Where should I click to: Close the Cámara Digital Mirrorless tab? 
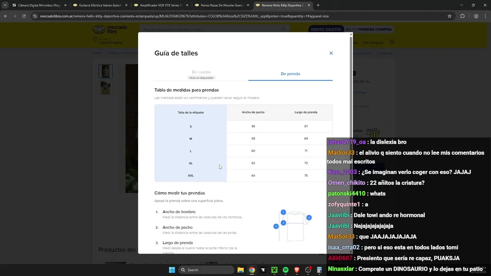[65, 5]
